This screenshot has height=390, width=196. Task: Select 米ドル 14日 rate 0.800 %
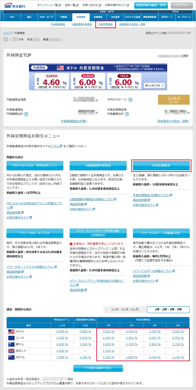[85, 331]
